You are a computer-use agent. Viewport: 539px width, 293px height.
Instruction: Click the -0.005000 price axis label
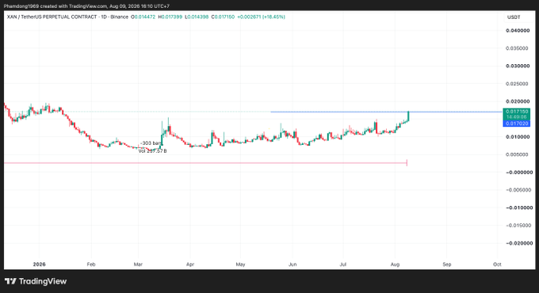tap(518, 190)
